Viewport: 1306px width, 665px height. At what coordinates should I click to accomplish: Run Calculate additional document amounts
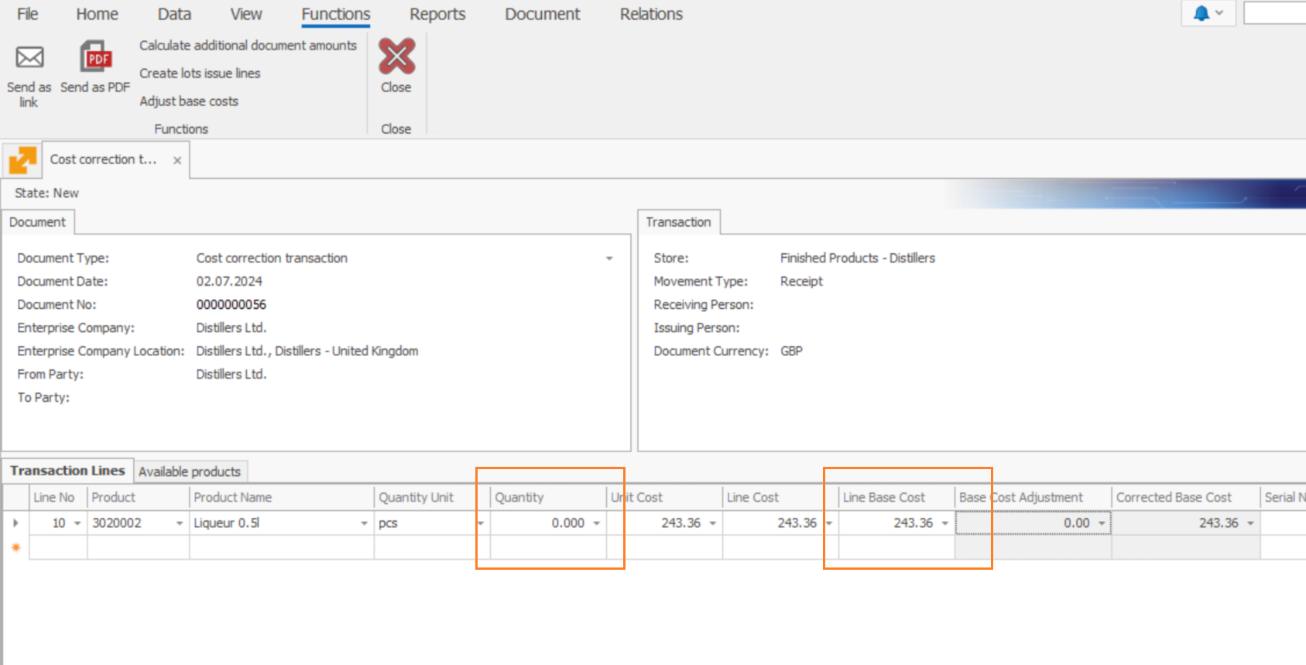pyautogui.click(x=248, y=46)
